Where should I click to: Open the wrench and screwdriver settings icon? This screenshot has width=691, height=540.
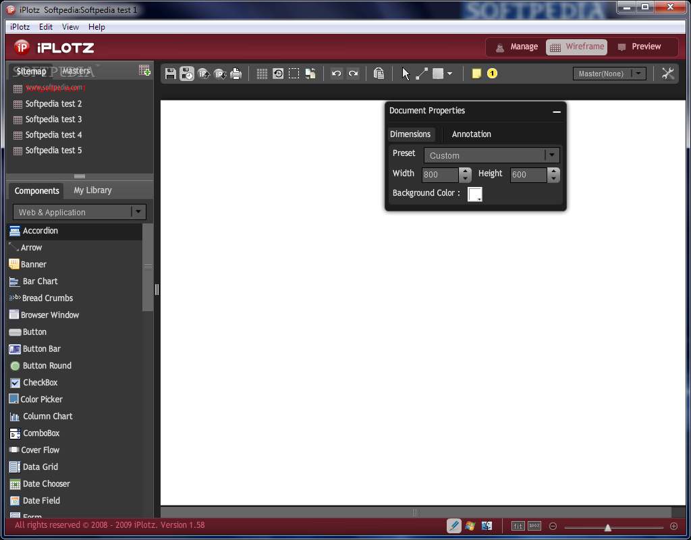pyautogui.click(x=668, y=74)
